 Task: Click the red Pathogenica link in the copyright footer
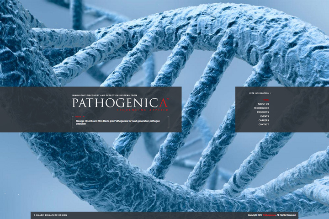point(269,215)
